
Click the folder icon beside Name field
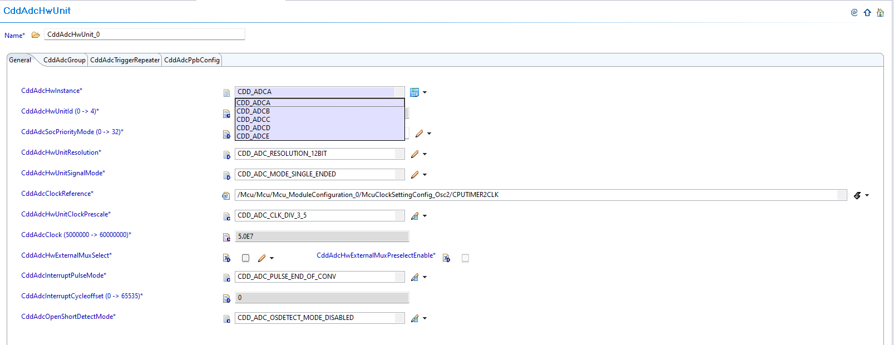(36, 35)
